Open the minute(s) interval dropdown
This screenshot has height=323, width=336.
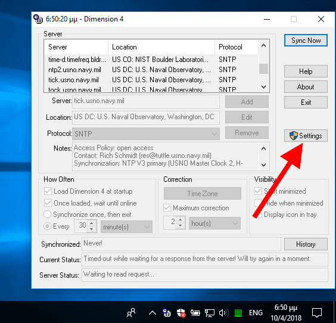tap(126, 227)
